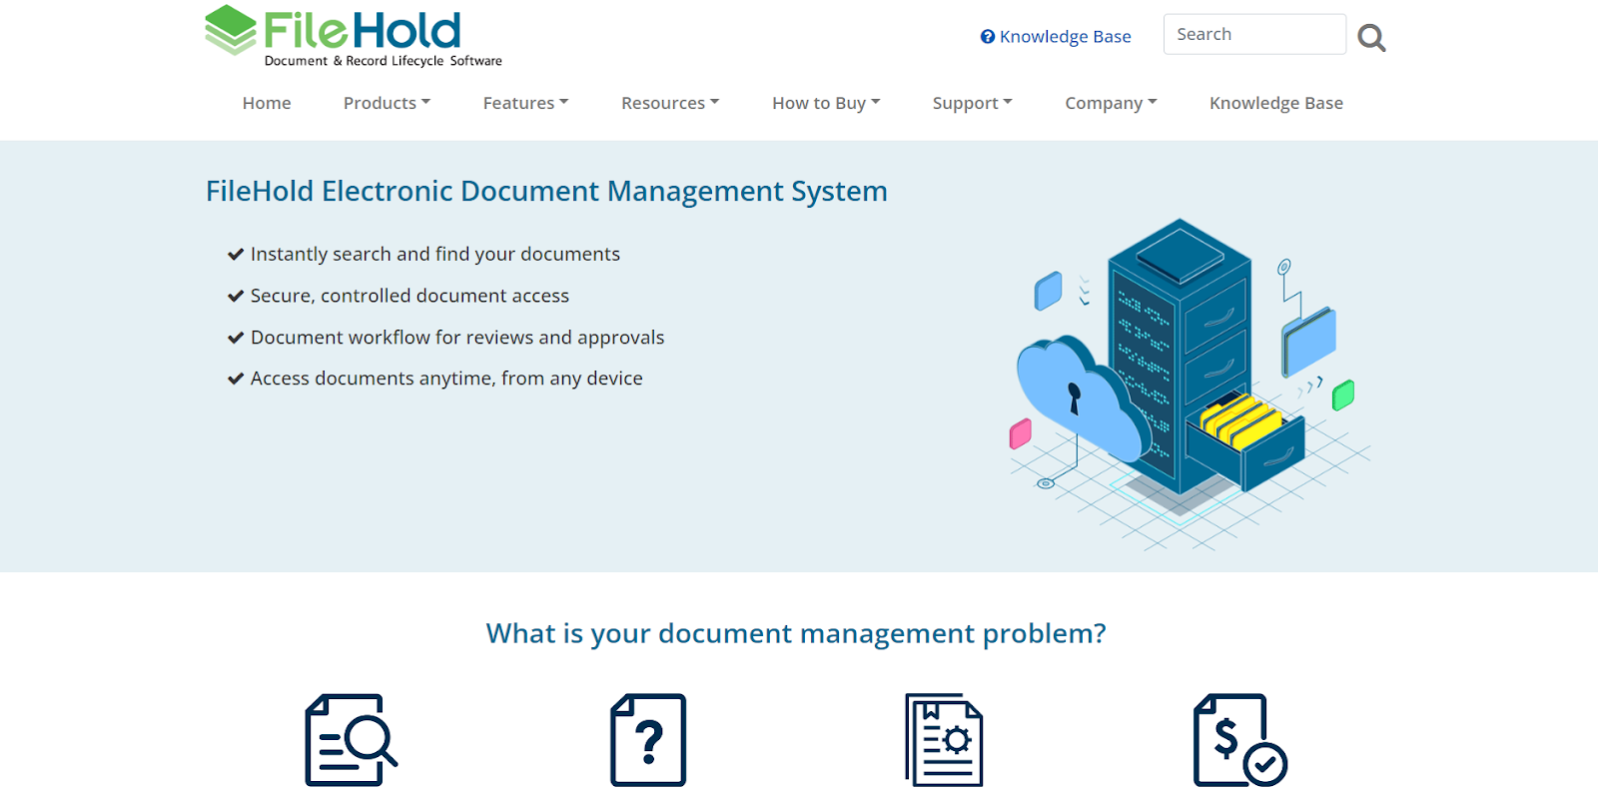Click 'Access documents anytime, from any device'
This screenshot has height=792, width=1598.
pos(446,379)
